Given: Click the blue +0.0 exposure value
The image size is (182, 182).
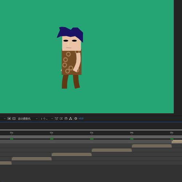Looking at the screenshot, I should [x=81, y=118].
